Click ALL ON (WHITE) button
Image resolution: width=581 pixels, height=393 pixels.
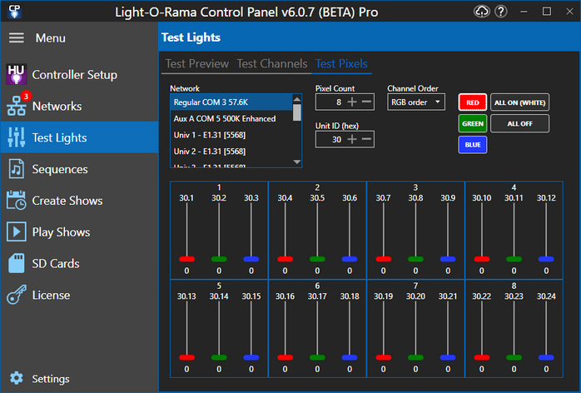tap(519, 102)
